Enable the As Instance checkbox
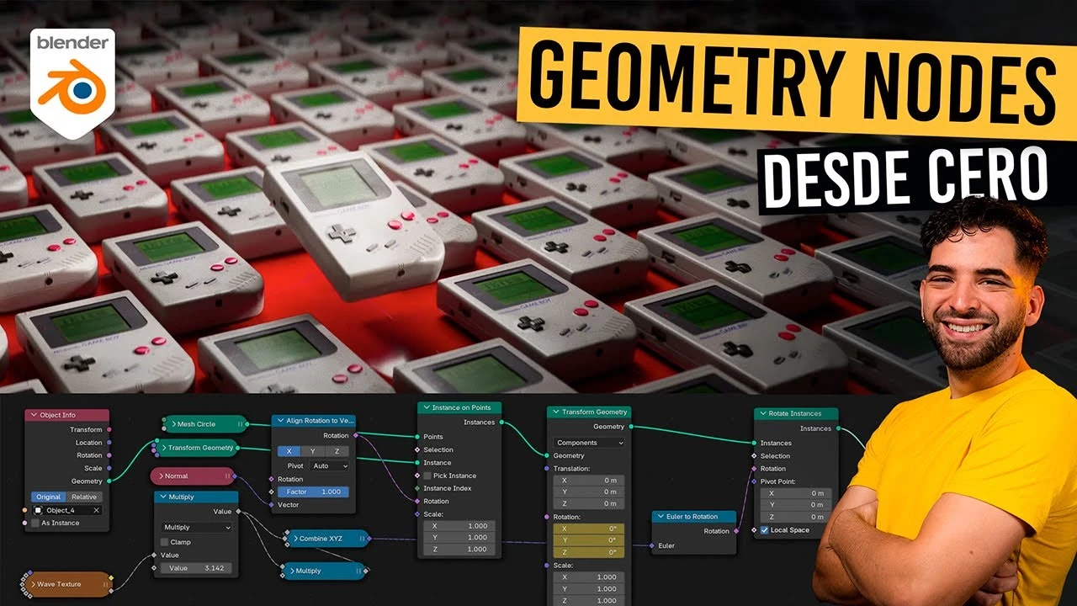This screenshot has height=606, width=1077. point(34,523)
